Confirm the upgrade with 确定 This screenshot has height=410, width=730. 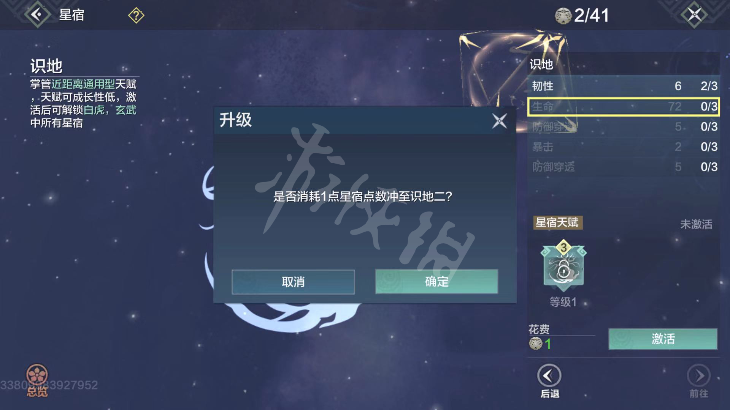point(436,281)
